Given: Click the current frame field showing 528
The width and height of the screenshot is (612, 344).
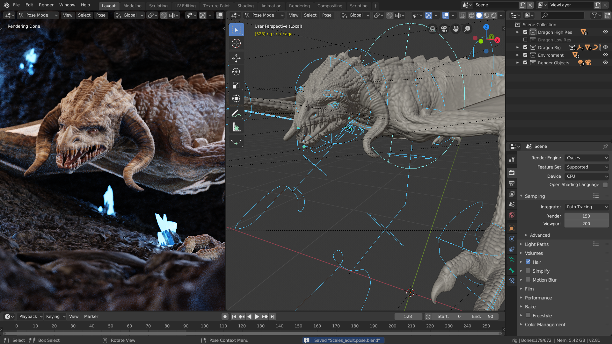Looking at the screenshot, I should click(x=408, y=317).
